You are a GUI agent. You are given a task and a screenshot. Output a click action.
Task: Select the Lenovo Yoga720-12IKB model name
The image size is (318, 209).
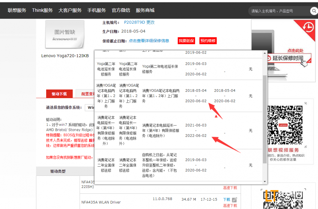click(65, 56)
